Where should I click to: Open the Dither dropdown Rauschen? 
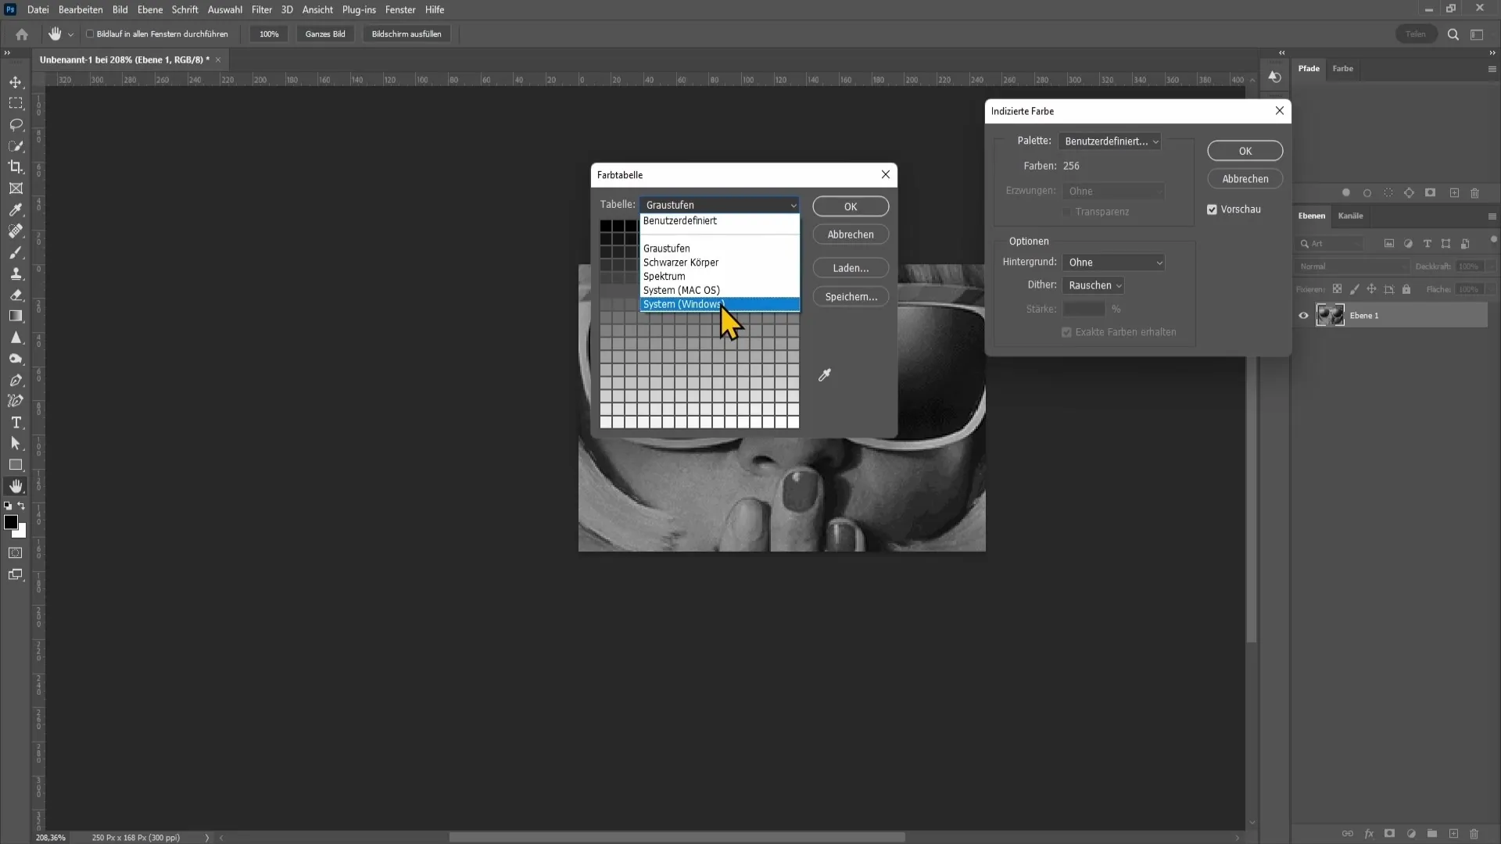pyautogui.click(x=1094, y=285)
